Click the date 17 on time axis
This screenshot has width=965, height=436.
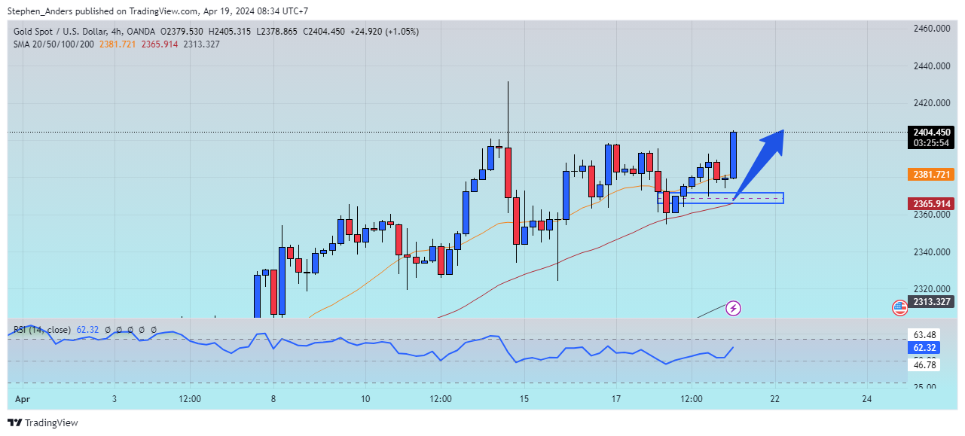pyautogui.click(x=616, y=399)
